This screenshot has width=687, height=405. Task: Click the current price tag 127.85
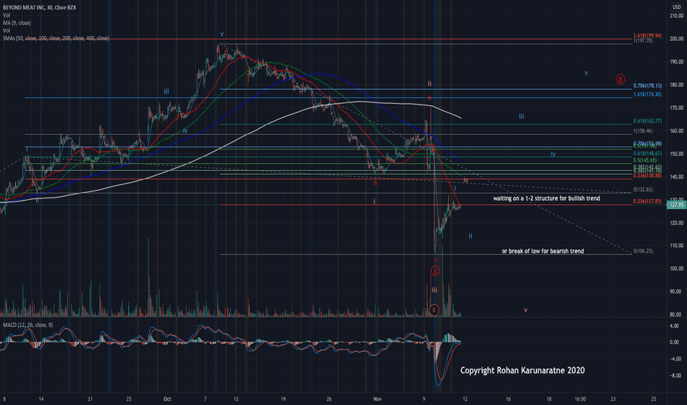(x=676, y=205)
